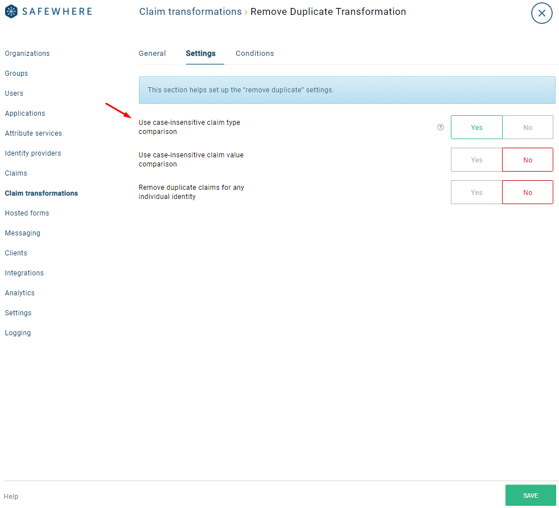This screenshot has width=559, height=508.
Task: Open the Conditions tab
Action: point(254,54)
